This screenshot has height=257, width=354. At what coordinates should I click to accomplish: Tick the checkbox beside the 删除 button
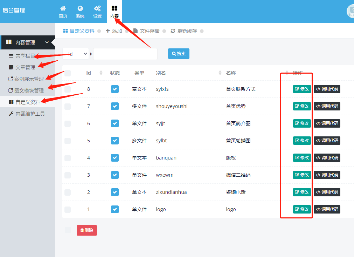(68, 230)
